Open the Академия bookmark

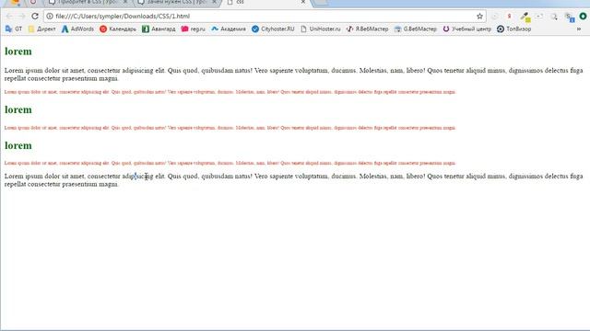pos(229,29)
